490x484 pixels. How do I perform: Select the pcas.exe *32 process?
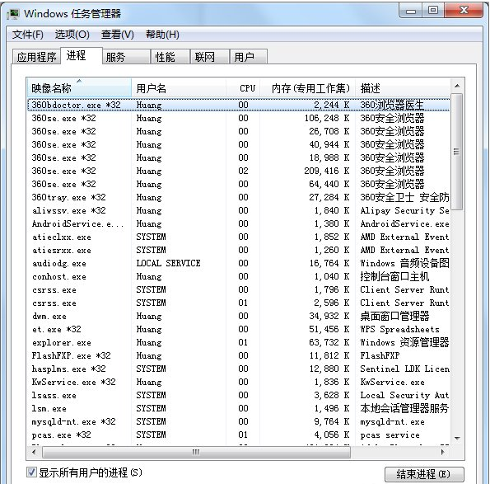point(239,435)
